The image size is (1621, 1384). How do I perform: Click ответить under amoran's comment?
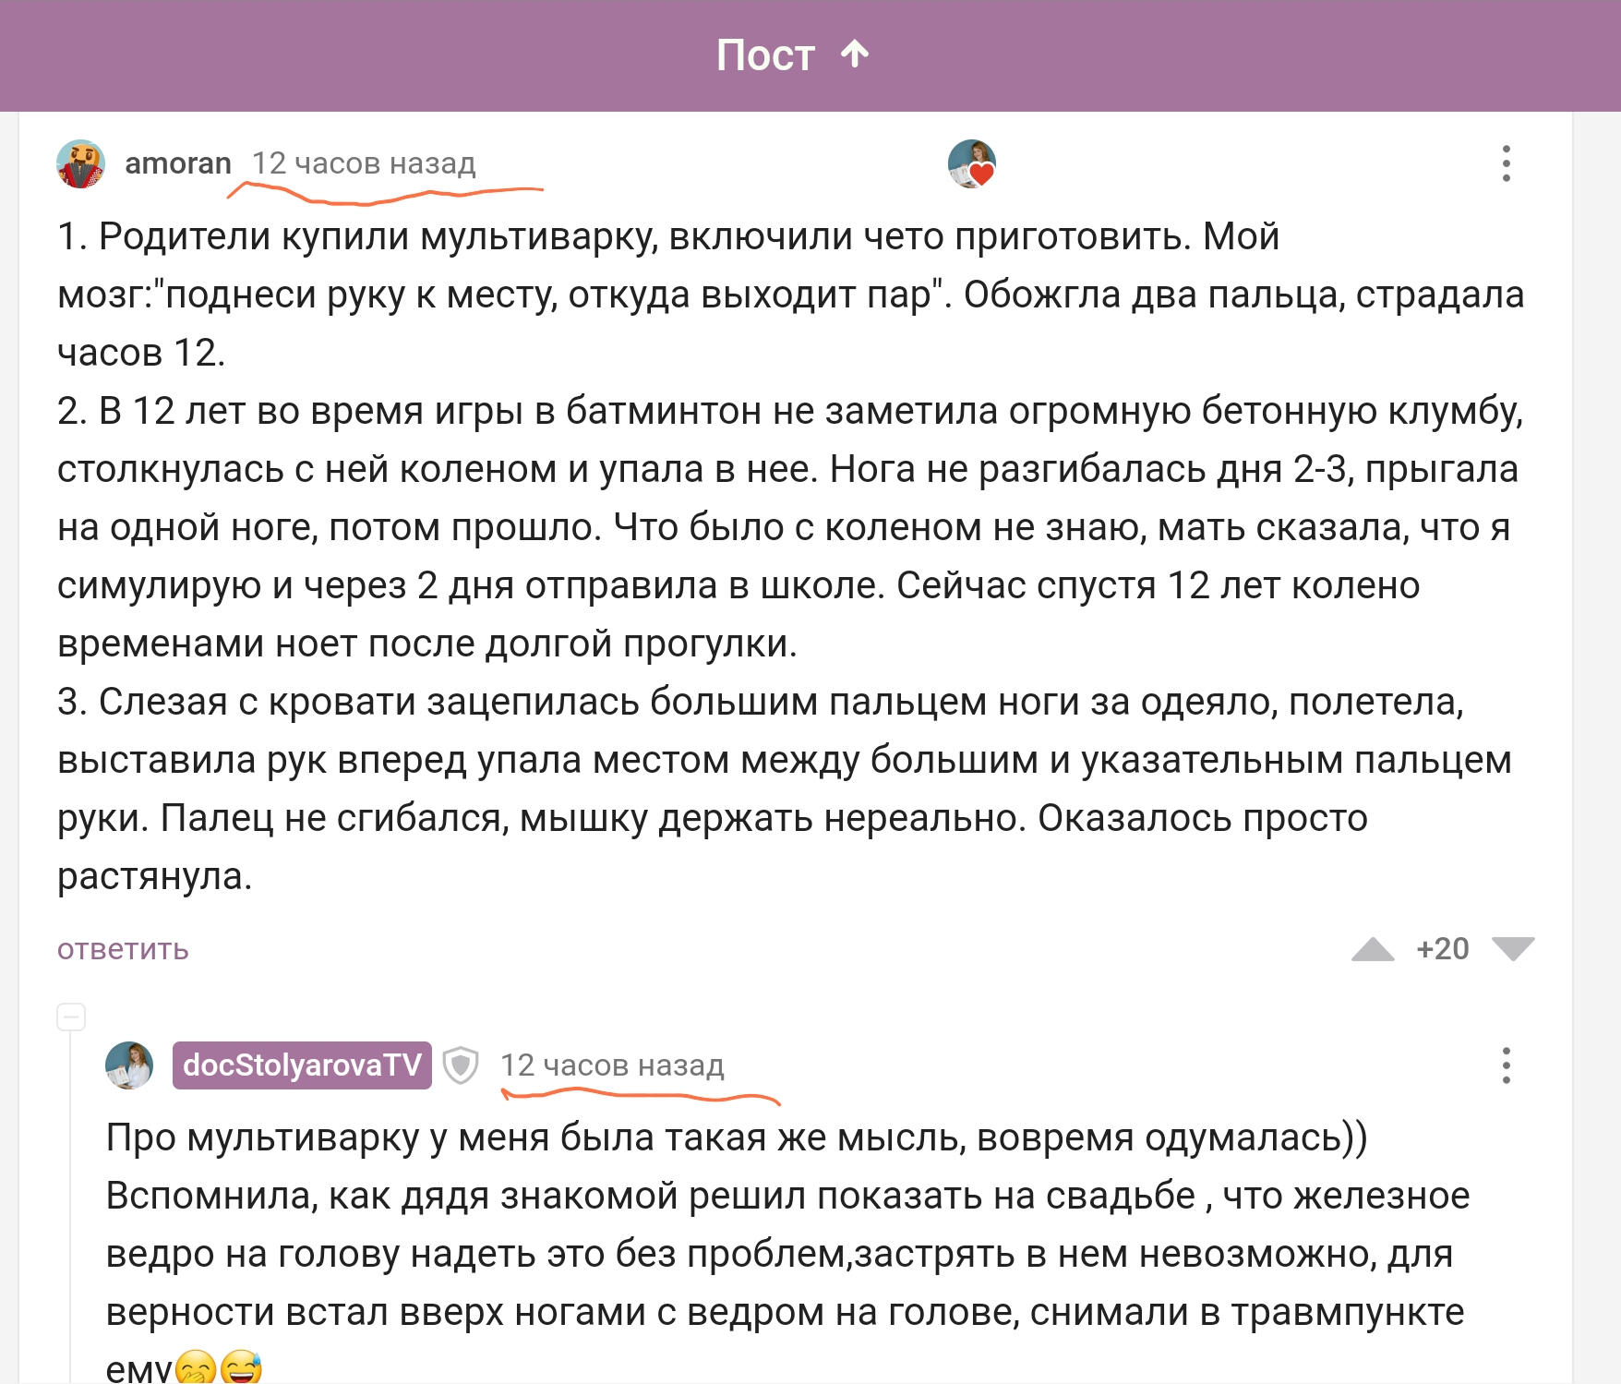123,949
